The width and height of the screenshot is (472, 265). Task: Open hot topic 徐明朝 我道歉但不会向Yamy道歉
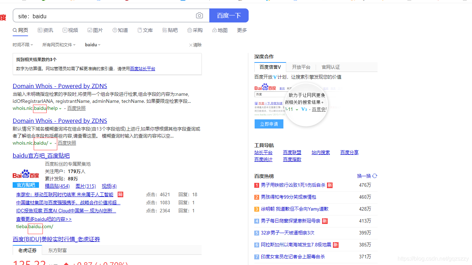[295, 209]
